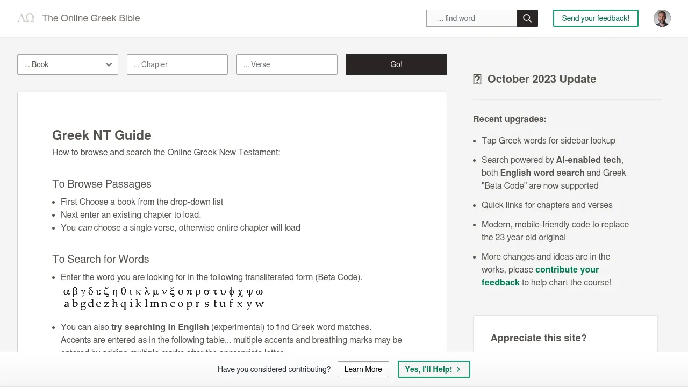Click the Send your feedback! button

click(x=596, y=18)
